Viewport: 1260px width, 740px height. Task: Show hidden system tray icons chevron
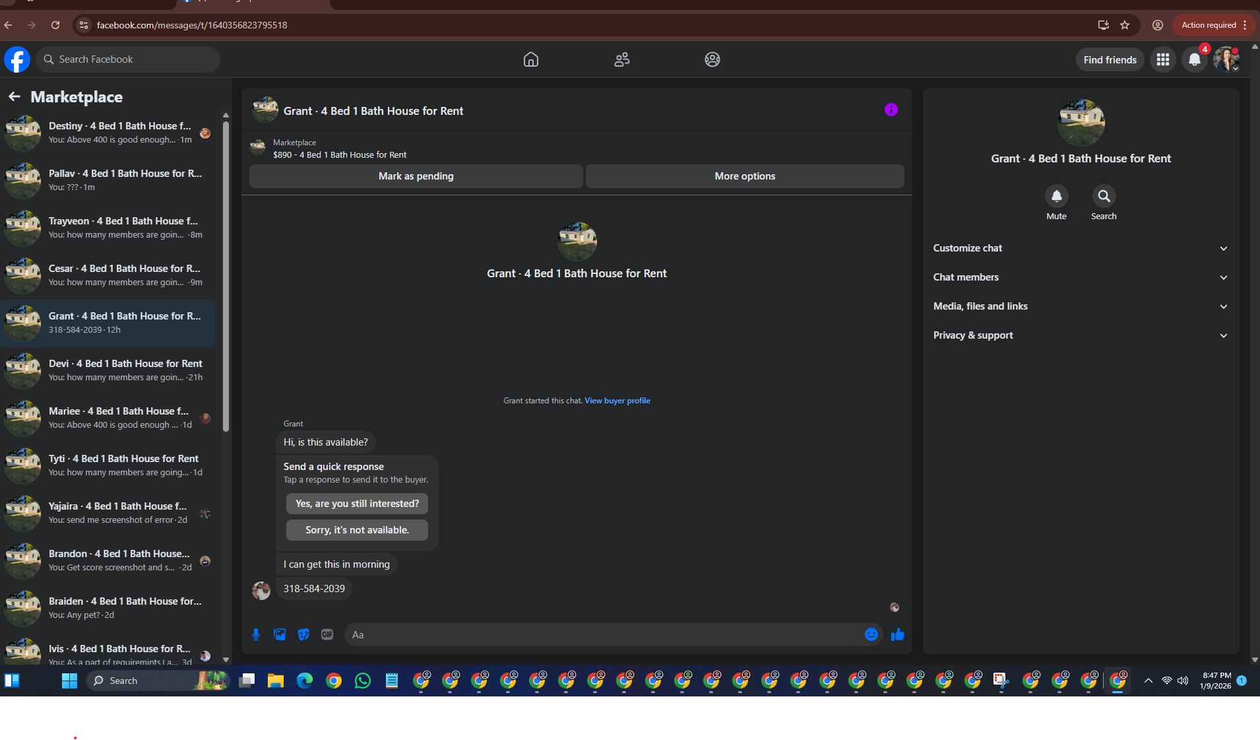1149,681
